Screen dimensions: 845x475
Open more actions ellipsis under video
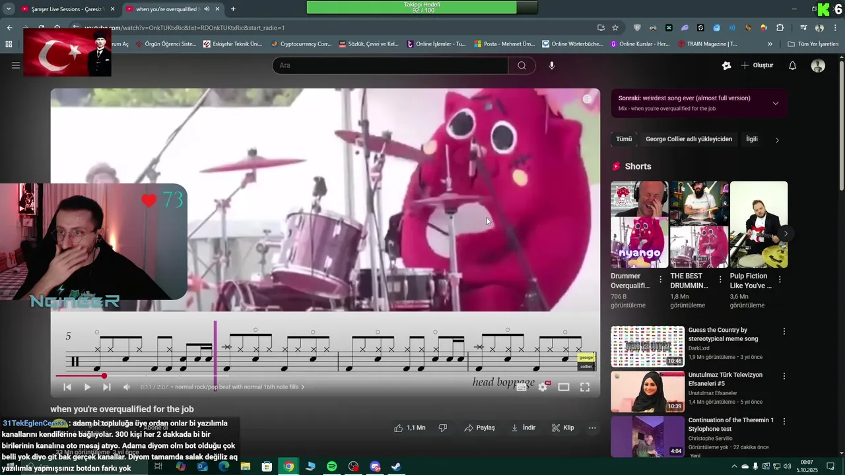(x=592, y=427)
